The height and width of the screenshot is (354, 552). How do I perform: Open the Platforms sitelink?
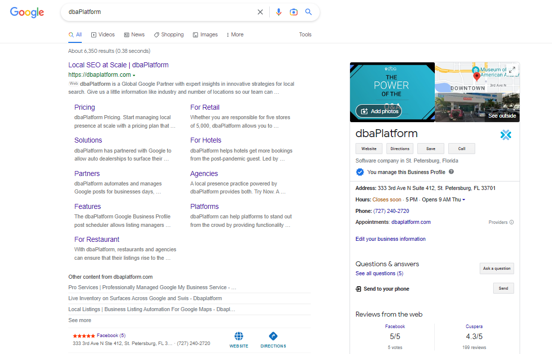(x=204, y=206)
